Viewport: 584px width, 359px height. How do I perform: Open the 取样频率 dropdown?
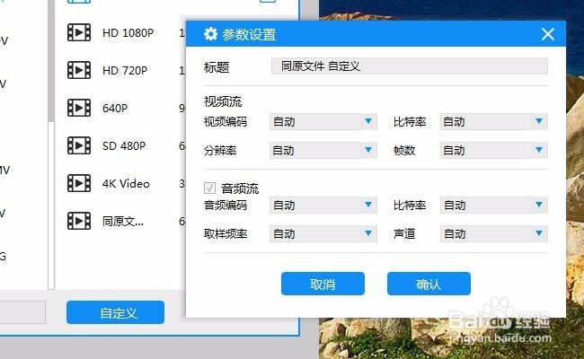click(323, 233)
